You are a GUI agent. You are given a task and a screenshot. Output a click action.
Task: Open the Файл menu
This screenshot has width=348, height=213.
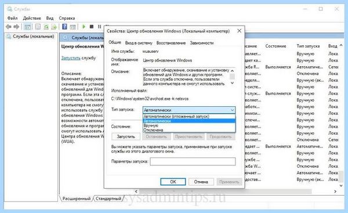[x=12, y=18]
